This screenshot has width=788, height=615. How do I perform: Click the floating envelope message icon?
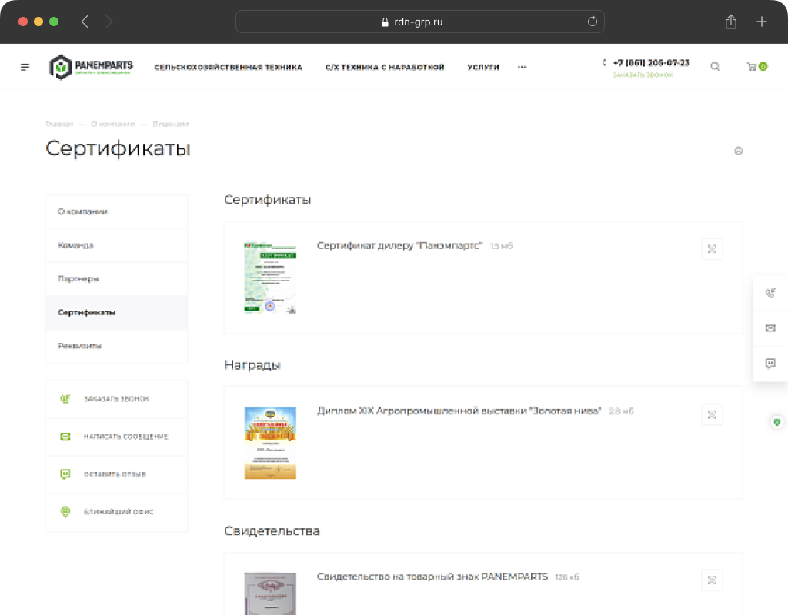point(770,328)
